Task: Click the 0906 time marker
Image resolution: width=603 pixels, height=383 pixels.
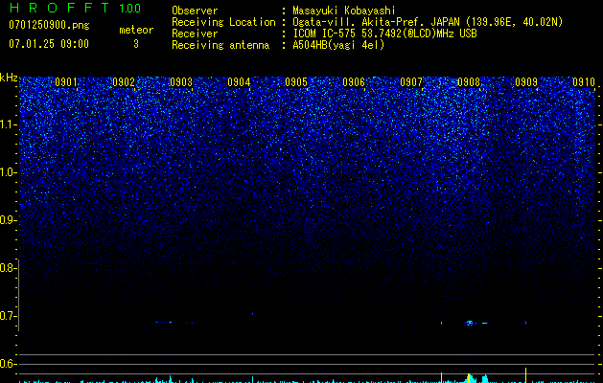Action: point(354,82)
